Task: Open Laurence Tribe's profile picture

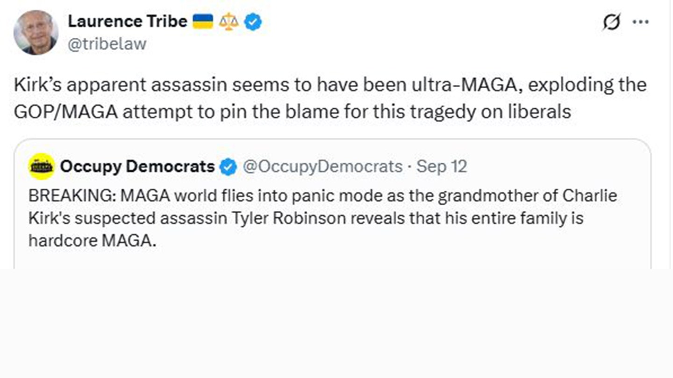Action: tap(36, 32)
